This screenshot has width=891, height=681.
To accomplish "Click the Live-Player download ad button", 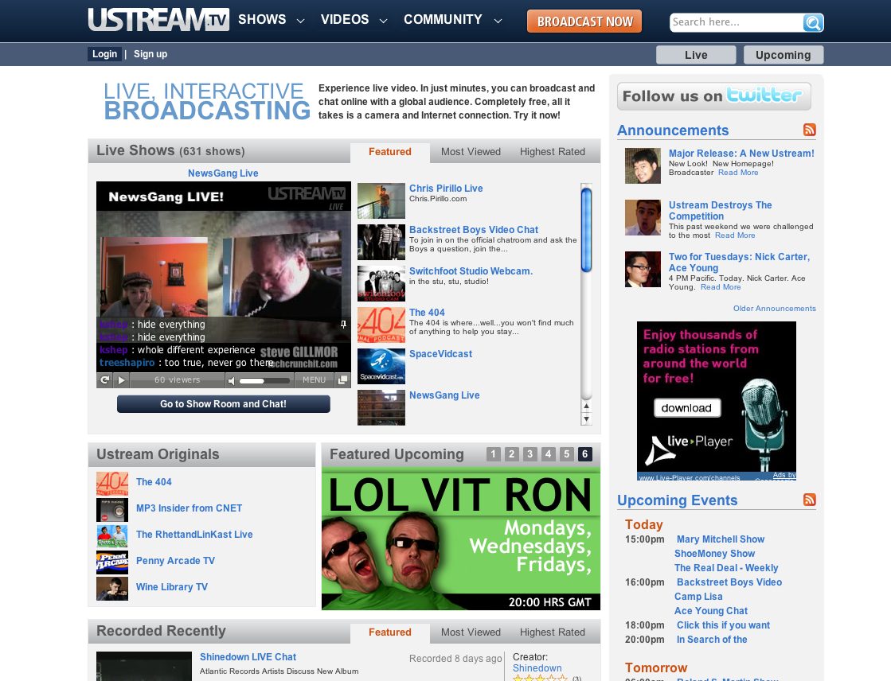I will [687, 408].
